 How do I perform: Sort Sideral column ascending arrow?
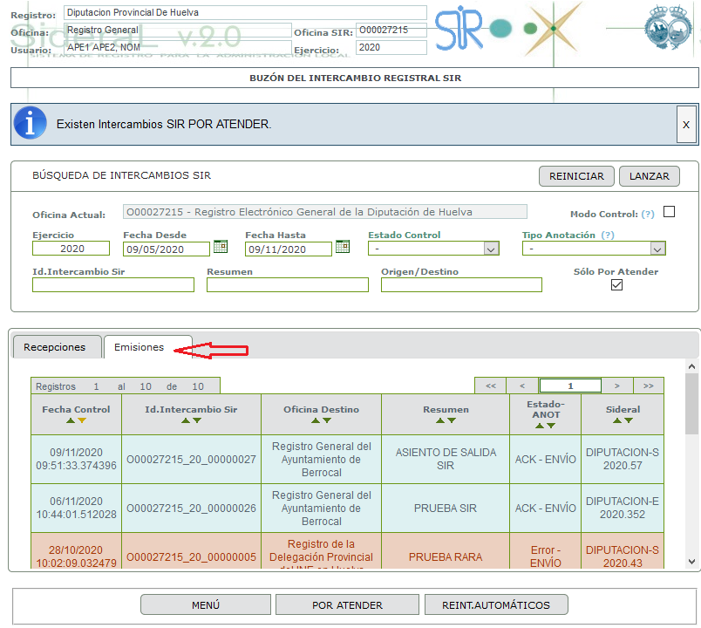[617, 420]
